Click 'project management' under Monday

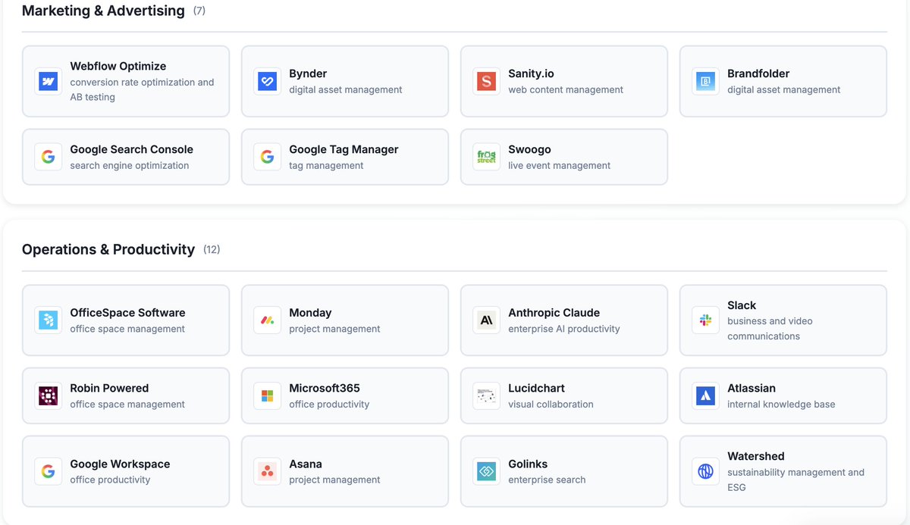click(x=334, y=329)
